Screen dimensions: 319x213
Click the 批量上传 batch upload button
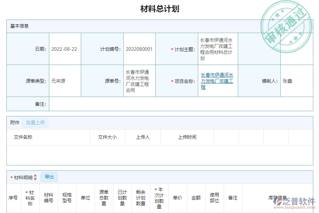(x=35, y=122)
